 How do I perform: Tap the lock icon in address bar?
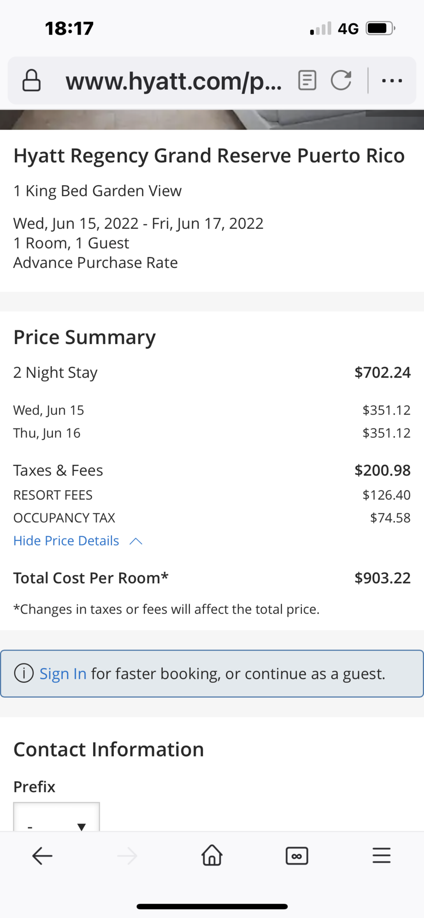31,81
